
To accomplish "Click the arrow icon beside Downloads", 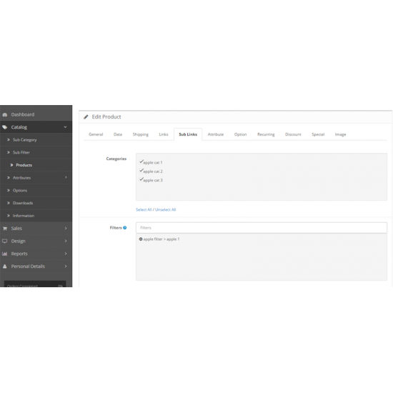I will [9, 203].
